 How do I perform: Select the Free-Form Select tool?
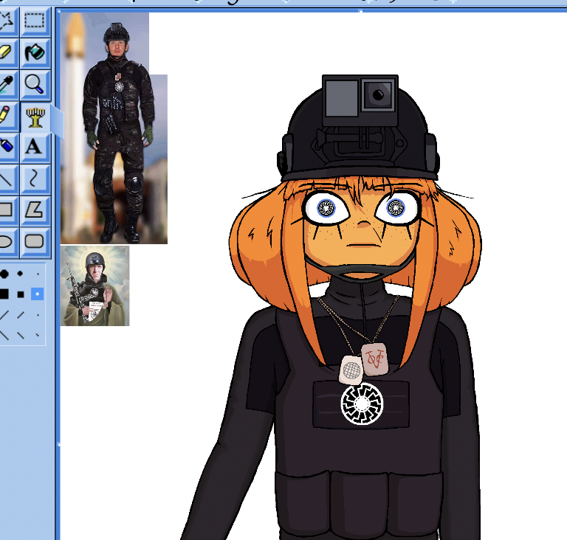click(x=6, y=21)
